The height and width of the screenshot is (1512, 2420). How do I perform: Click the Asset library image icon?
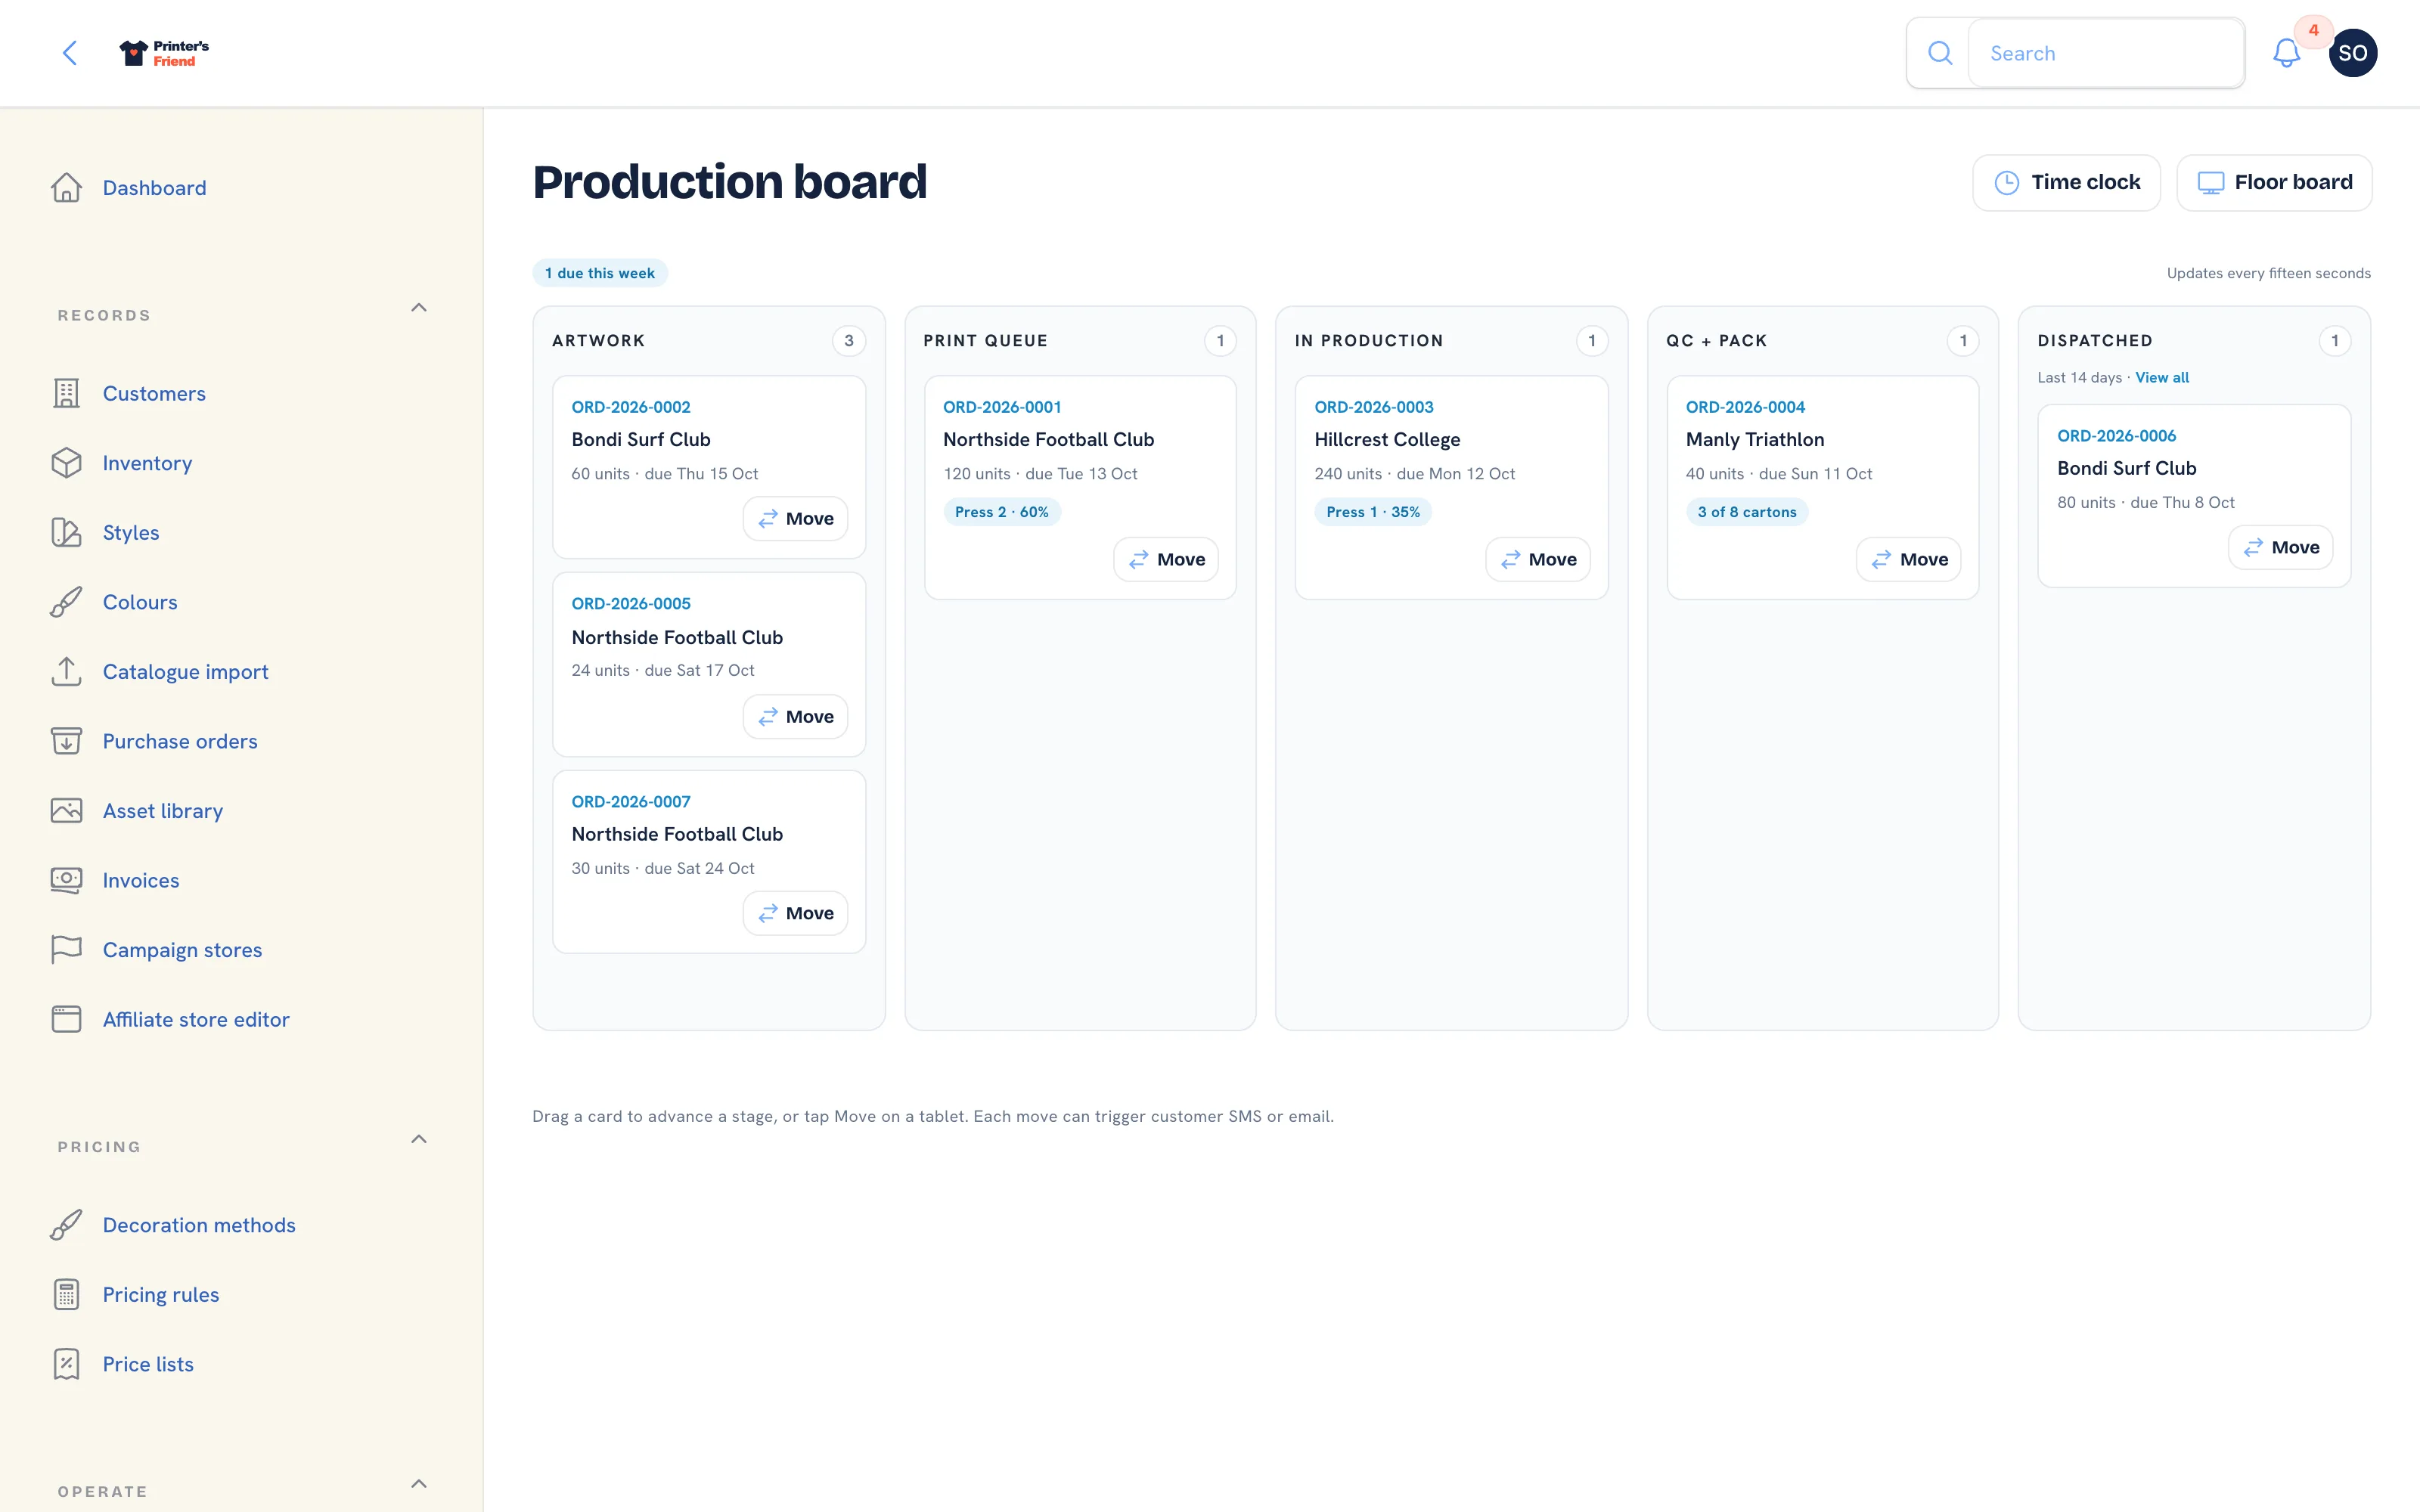(x=66, y=810)
